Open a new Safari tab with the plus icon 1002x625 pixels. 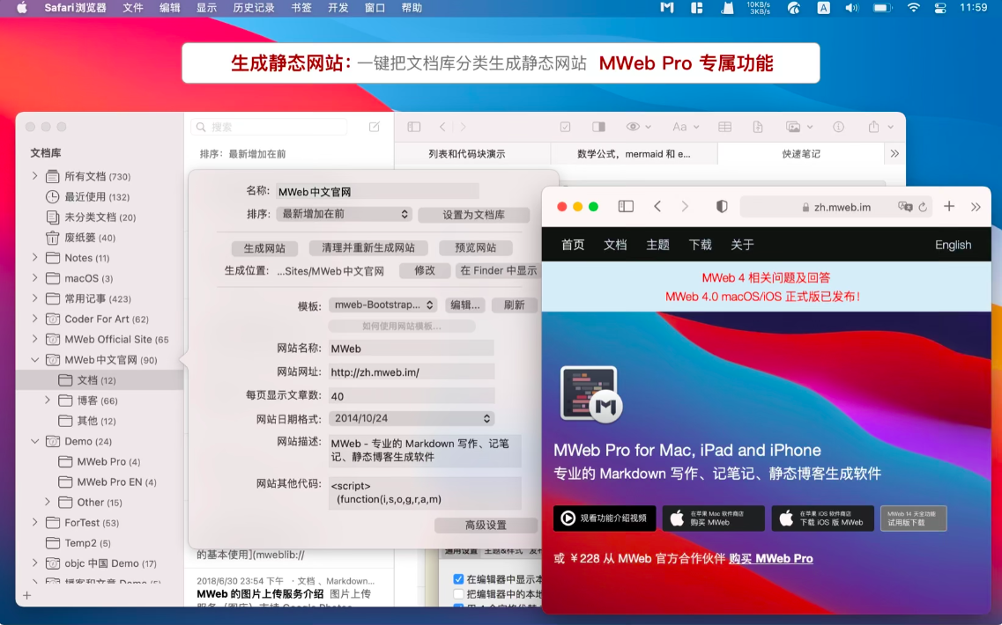949,206
